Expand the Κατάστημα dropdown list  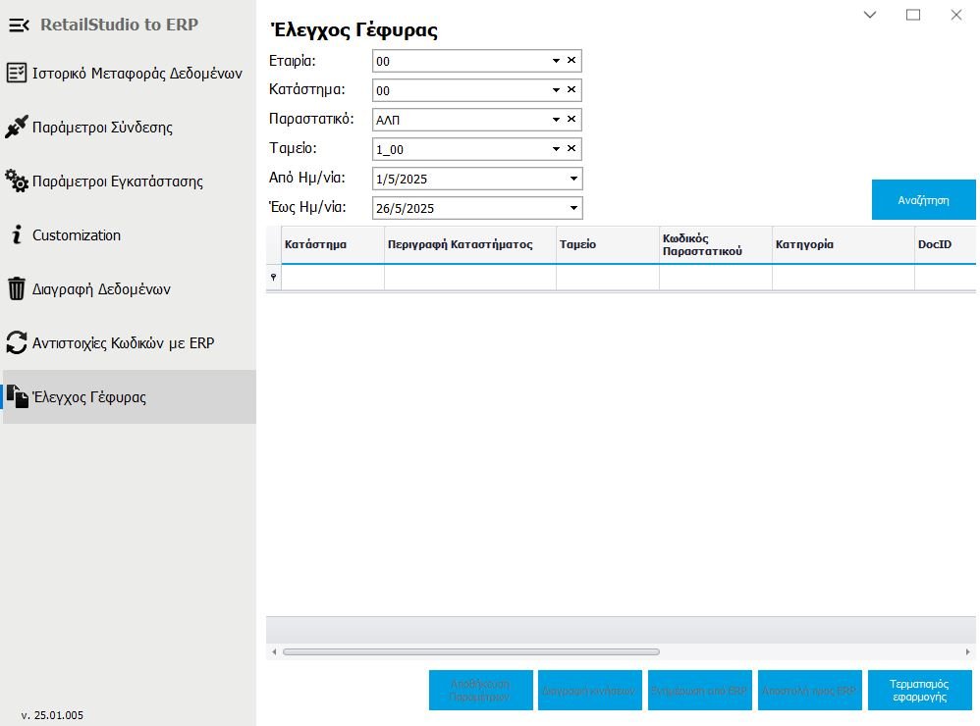pyautogui.click(x=555, y=90)
